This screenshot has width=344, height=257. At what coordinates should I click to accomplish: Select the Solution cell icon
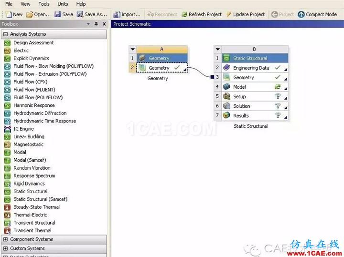point(226,106)
